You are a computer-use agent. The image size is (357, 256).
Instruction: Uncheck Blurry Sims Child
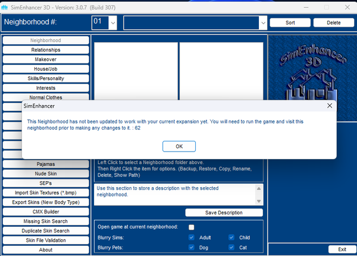(231, 238)
